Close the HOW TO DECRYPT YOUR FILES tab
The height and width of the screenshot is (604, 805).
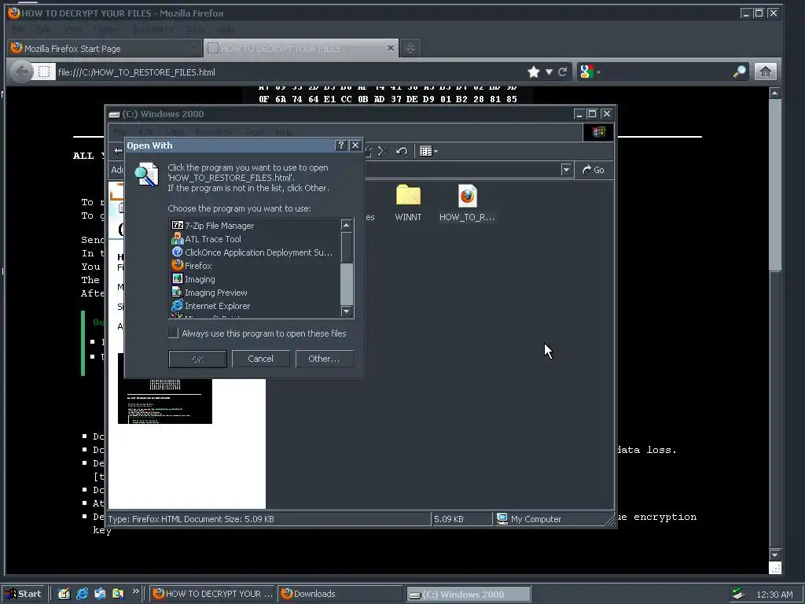[391, 48]
